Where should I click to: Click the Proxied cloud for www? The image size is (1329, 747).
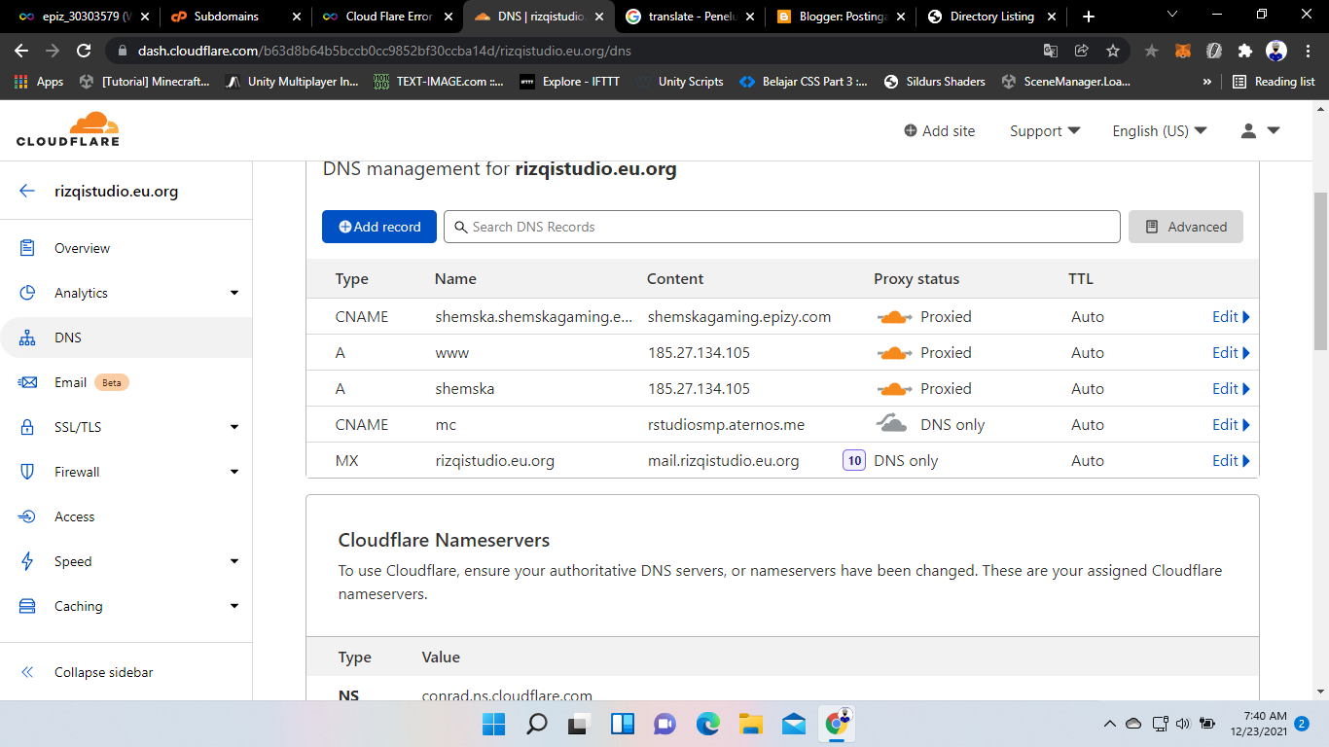pos(894,352)
